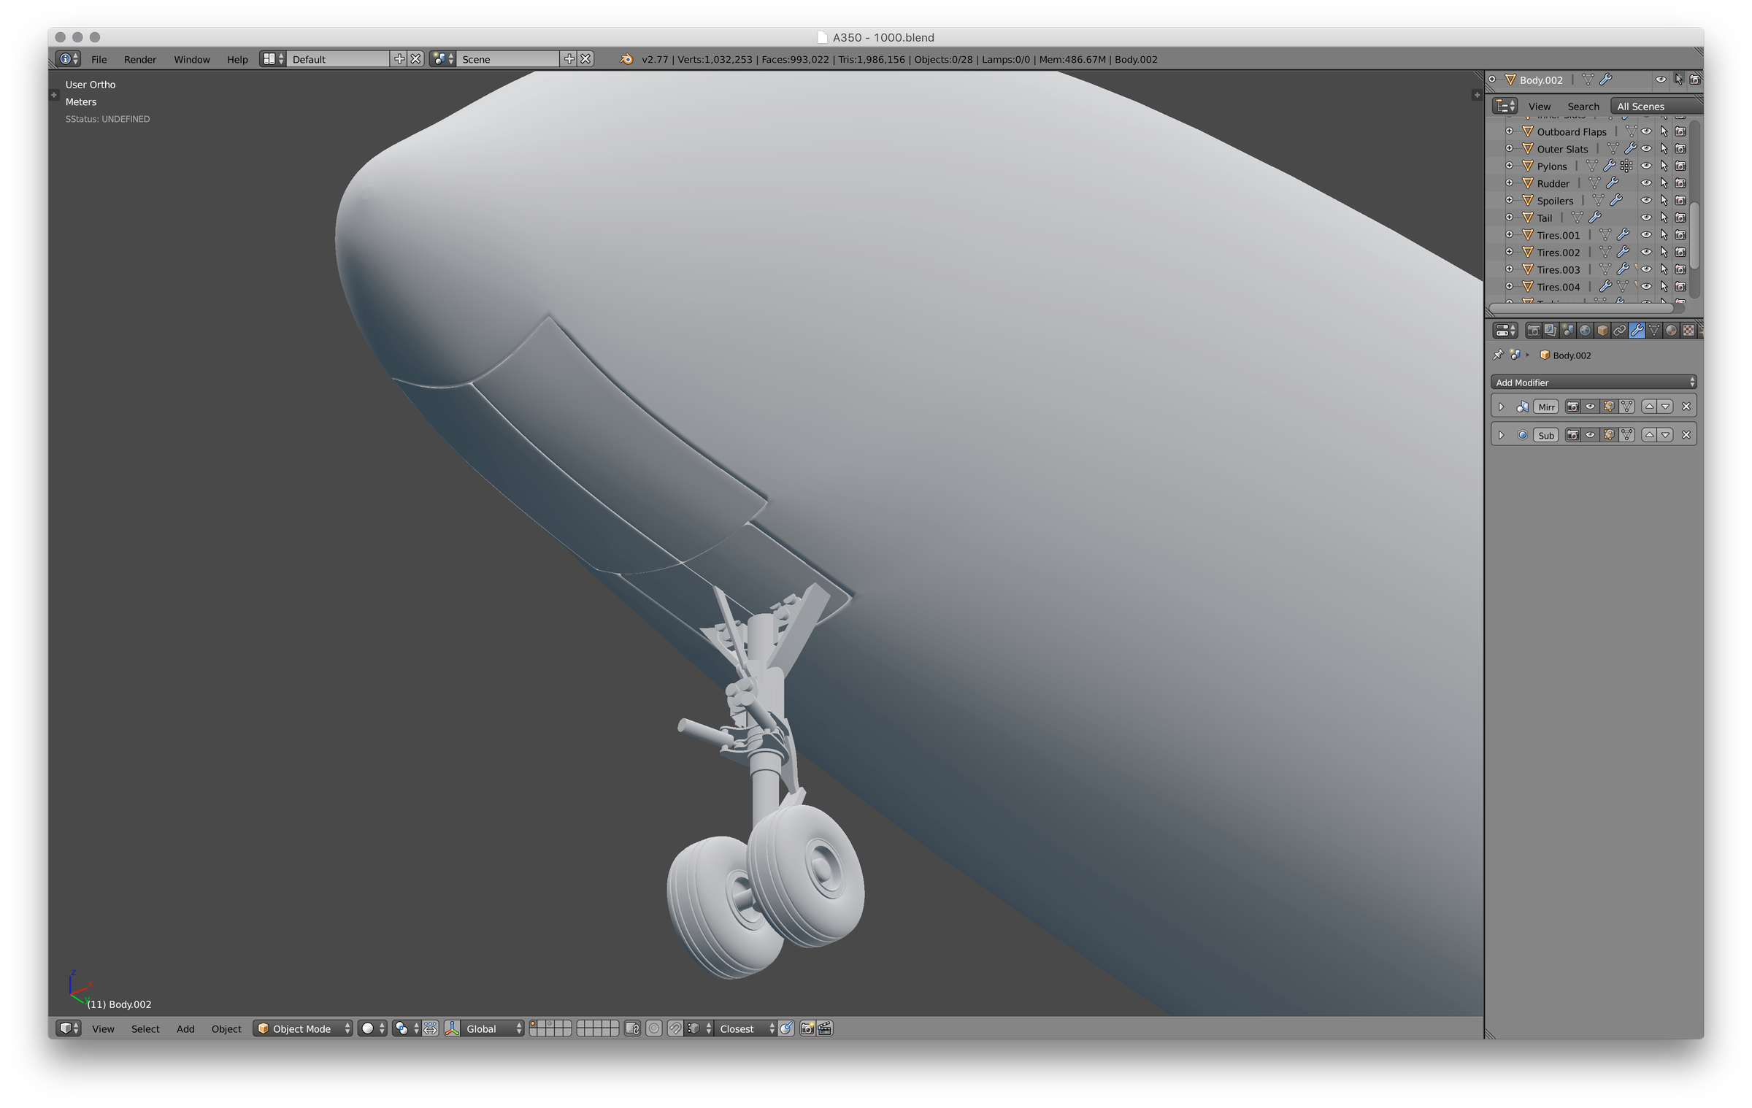
Task: Remove the Subsurf modifier with X
Action: click(1686, 435)
